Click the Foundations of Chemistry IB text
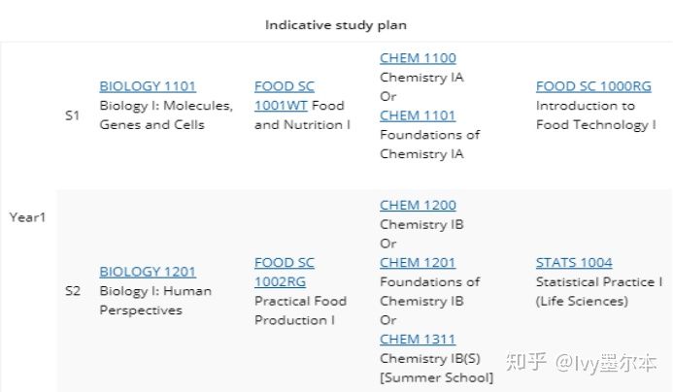Screen dimensions: 673x392 click(x=429, y=291)
